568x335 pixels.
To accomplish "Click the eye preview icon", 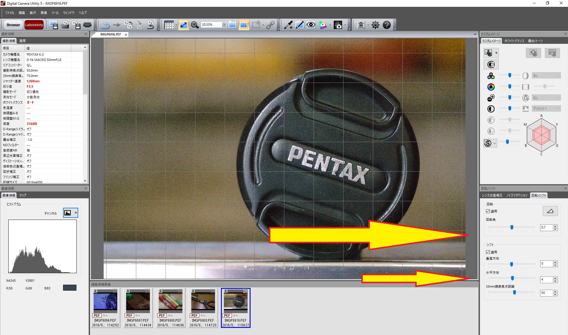I will pos(311,25).
